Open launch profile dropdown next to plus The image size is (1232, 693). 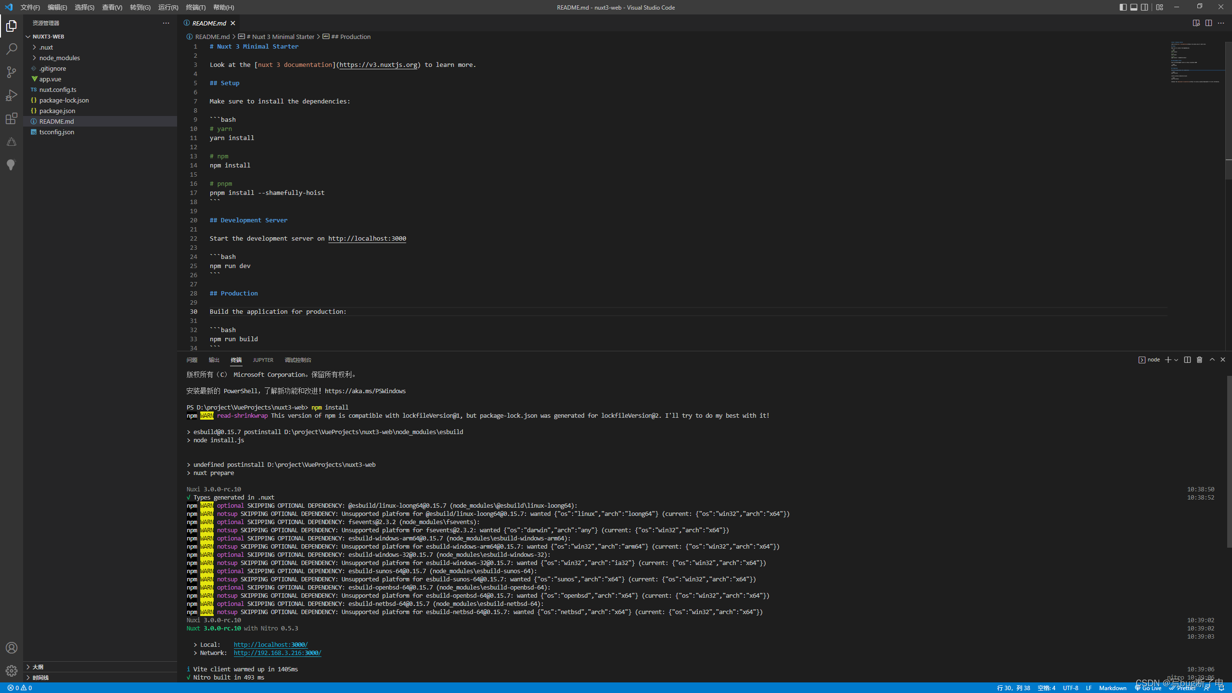[1176, 360]
